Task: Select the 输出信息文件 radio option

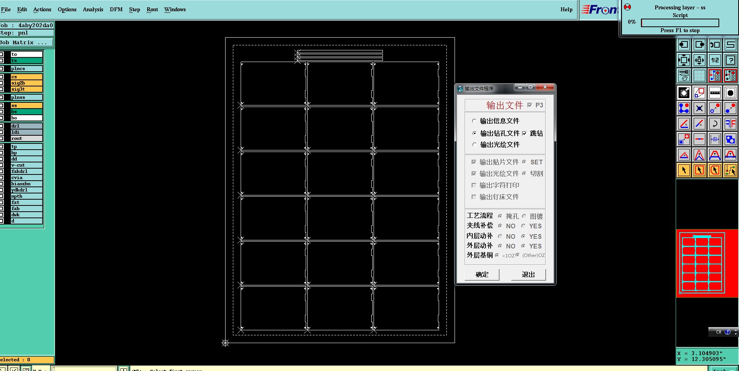Action: point(474,121)
